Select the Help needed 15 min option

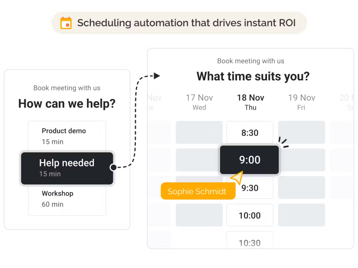[67, 168]
